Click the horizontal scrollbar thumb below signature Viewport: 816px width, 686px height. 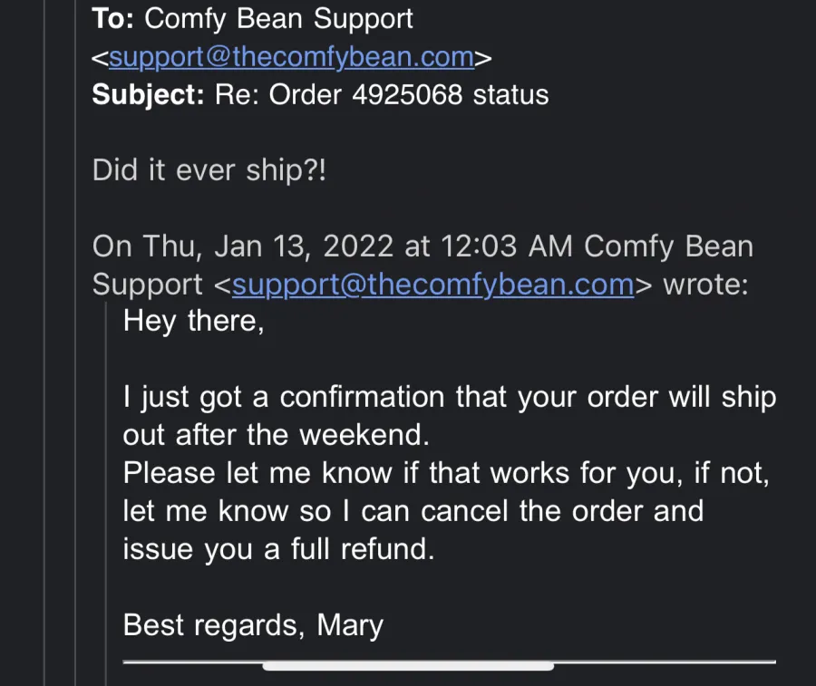tap(408, 666)
